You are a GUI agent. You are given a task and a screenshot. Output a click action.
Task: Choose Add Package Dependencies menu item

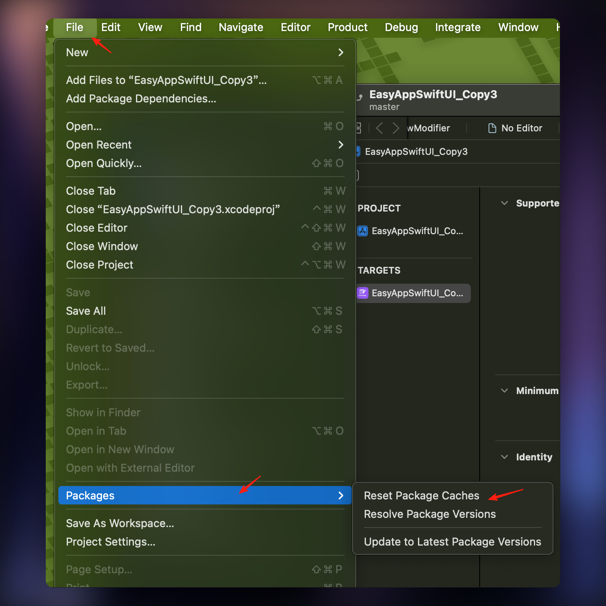pyautogui.click(x=141, y=99)
